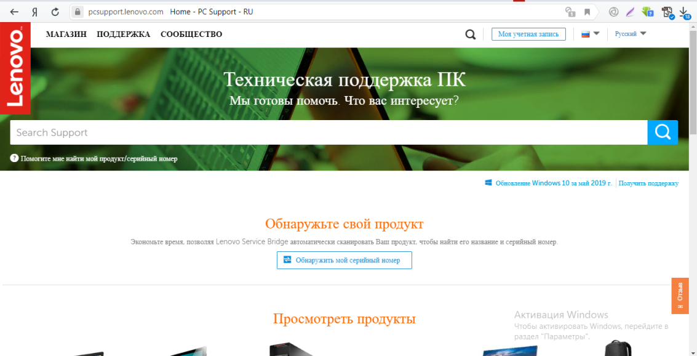Click the padlock site security icon
The image size is (697, 356).
78,12
